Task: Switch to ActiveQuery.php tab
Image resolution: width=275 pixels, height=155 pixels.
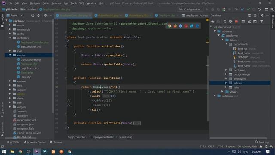Action: pyautogui.click(x=138, y=15)
